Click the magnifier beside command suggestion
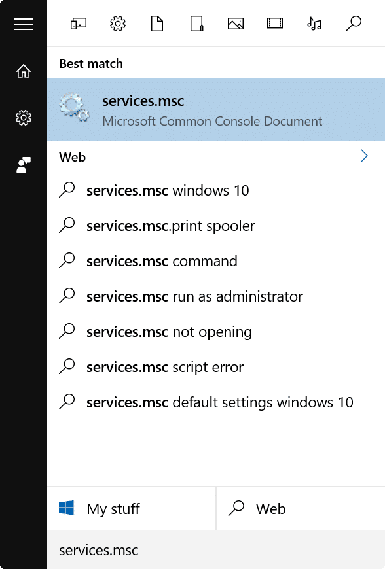This screenshot has width=385, height=569. click(67, 260)
